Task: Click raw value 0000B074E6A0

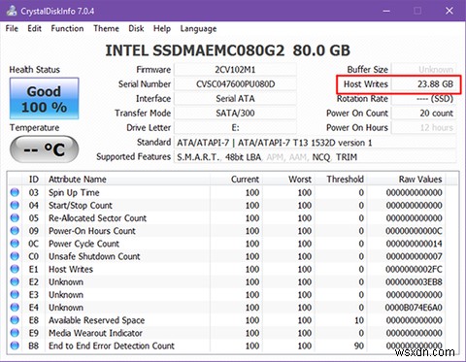Action: point(414,308)
